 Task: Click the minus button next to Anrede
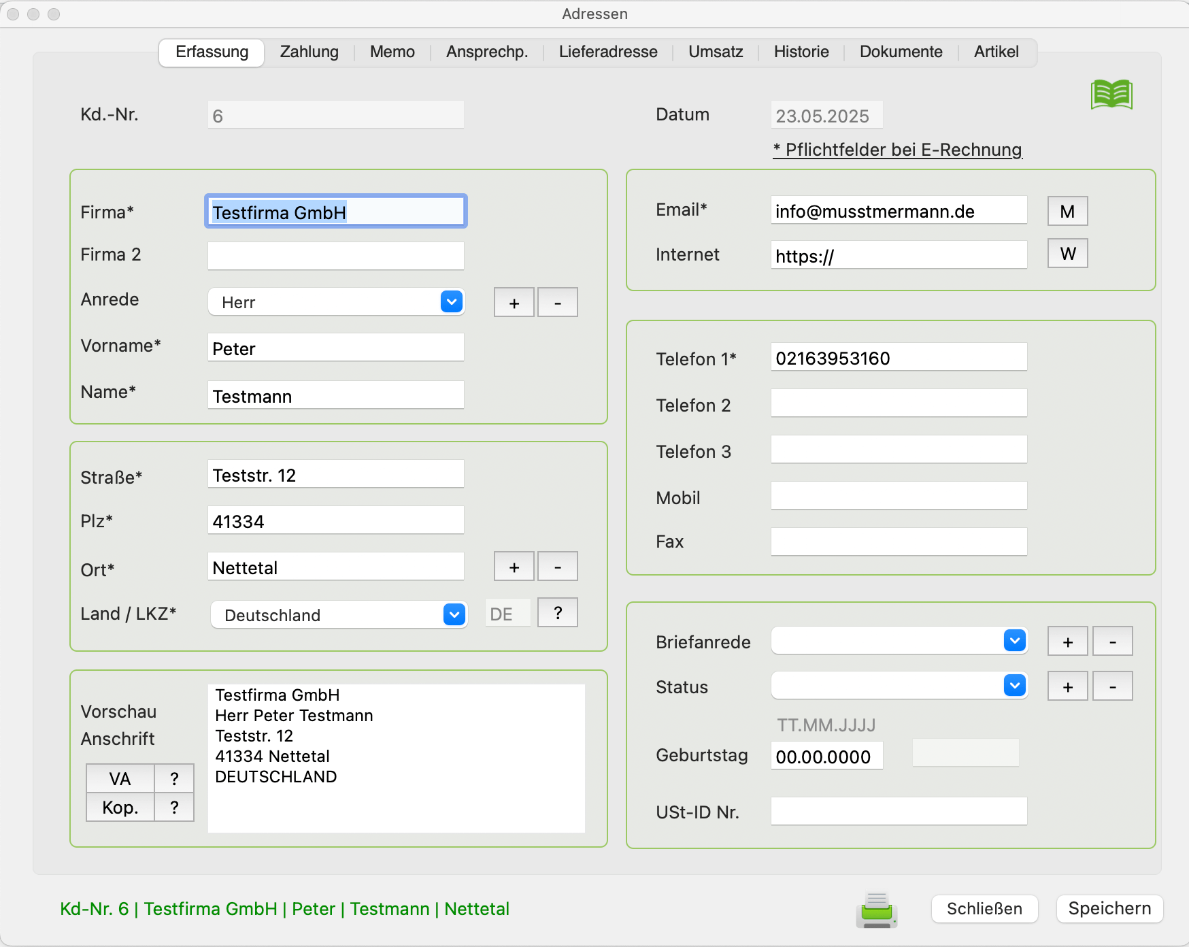click(558, 302)
